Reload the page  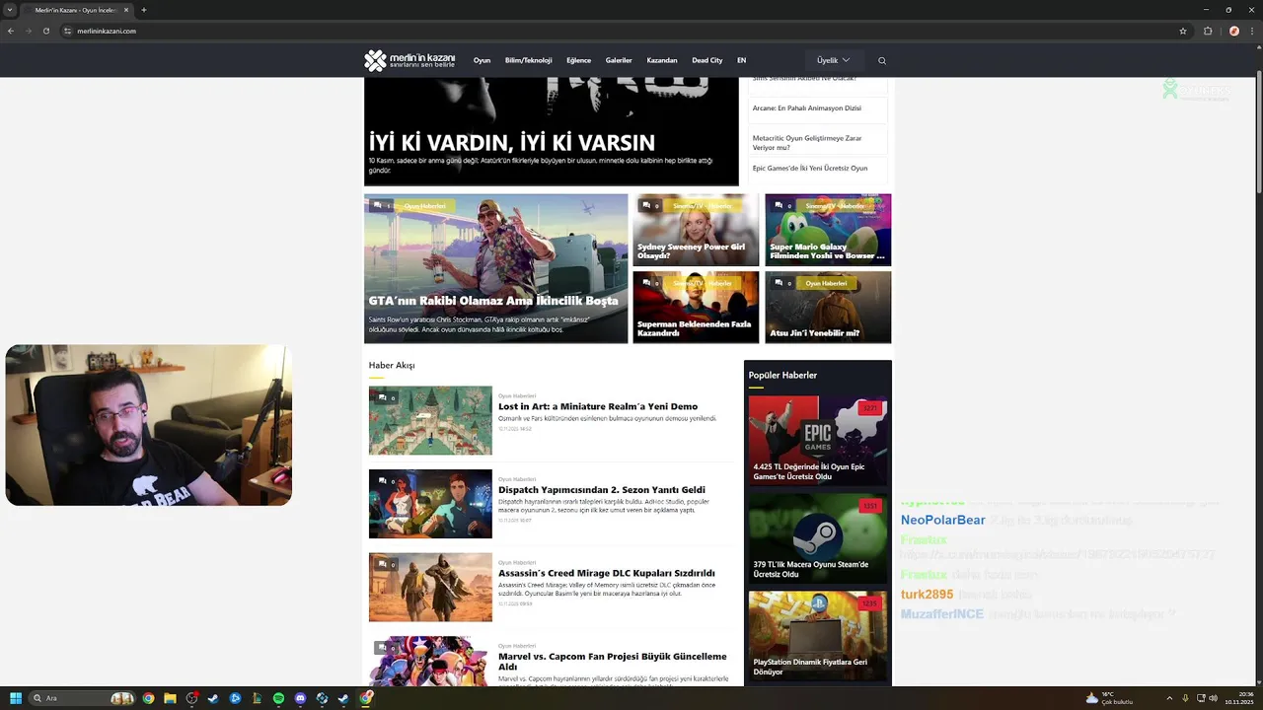pyautogui.click(x=45, y=31)
